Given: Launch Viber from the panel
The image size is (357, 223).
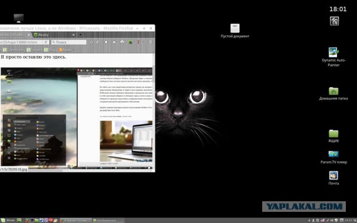Looking at the screenshot, I should 46,220.
